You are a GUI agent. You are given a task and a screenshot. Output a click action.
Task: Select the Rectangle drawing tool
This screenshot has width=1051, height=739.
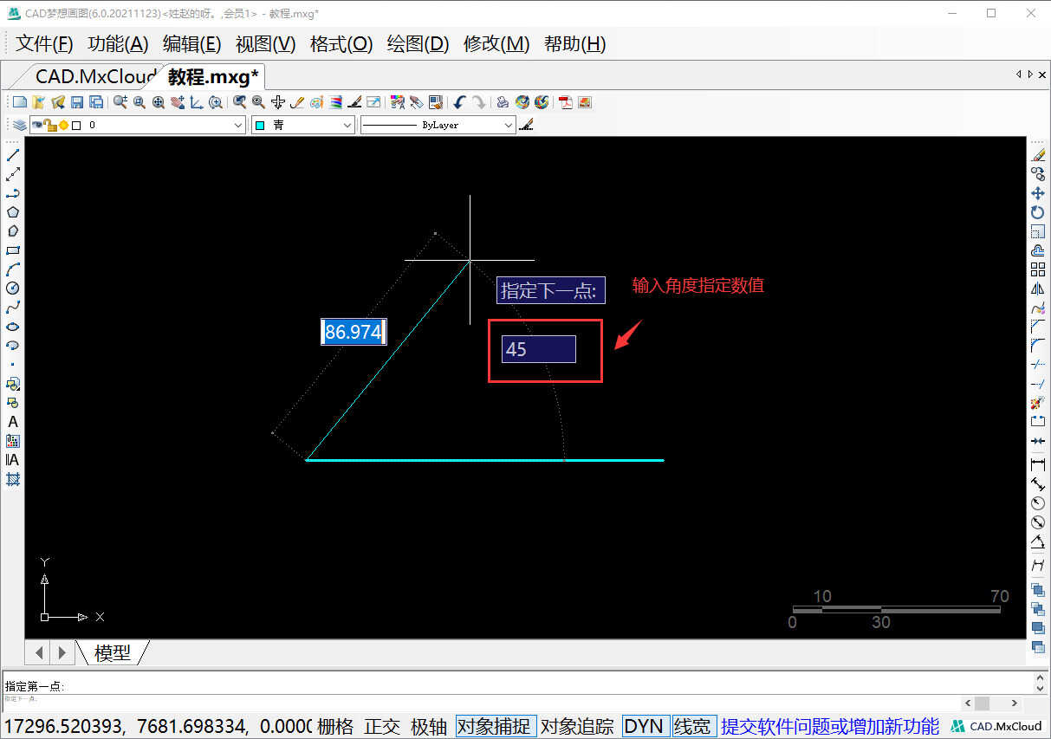(x=13, y=250)
